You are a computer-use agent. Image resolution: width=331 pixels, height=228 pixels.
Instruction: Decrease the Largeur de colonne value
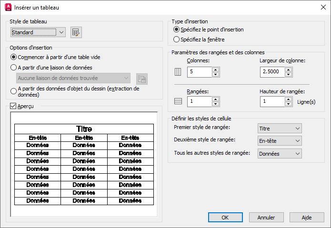tap(288, 75)
